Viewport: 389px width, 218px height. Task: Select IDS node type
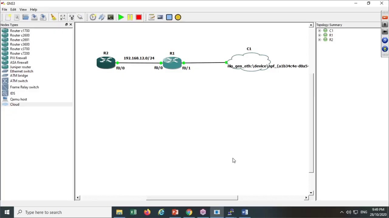tap(12, 93)
